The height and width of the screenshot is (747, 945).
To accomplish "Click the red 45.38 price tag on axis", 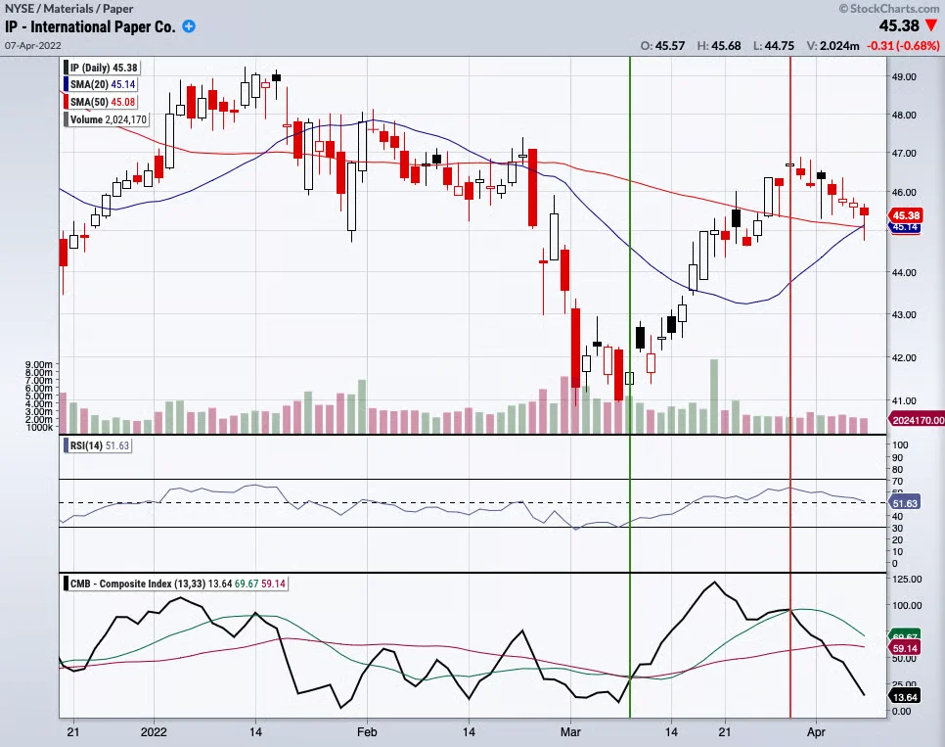I will [905, 215].
